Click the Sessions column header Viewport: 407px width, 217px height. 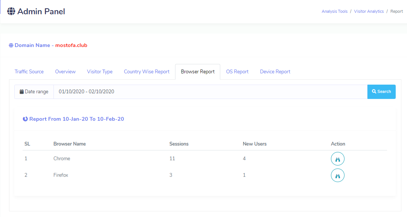point(179,144)
